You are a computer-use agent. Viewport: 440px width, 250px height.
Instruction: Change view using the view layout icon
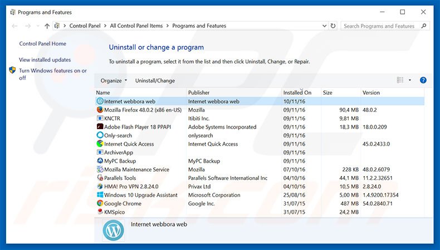point(400,80)
